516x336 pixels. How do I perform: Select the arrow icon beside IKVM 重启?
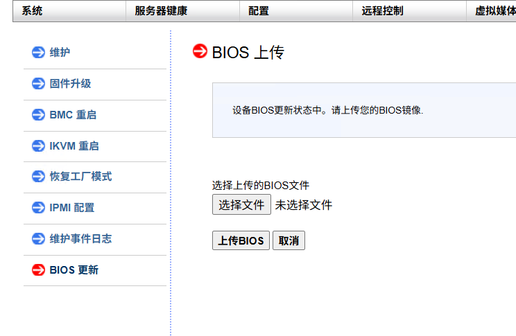point(38,146)
